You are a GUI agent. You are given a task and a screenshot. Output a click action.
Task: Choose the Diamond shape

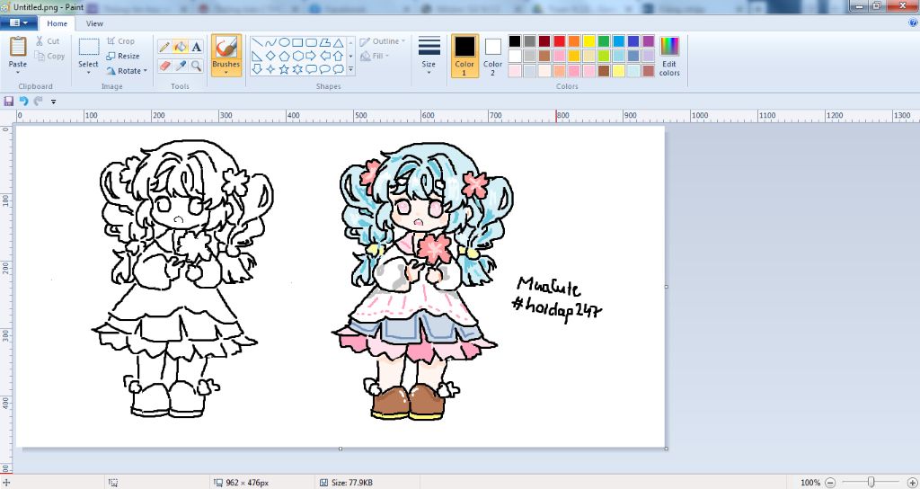coord(270,56)
